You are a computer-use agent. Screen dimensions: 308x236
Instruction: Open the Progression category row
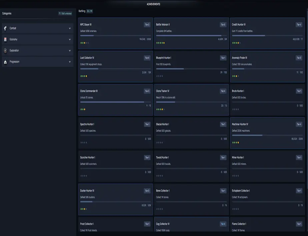(38, 62)
